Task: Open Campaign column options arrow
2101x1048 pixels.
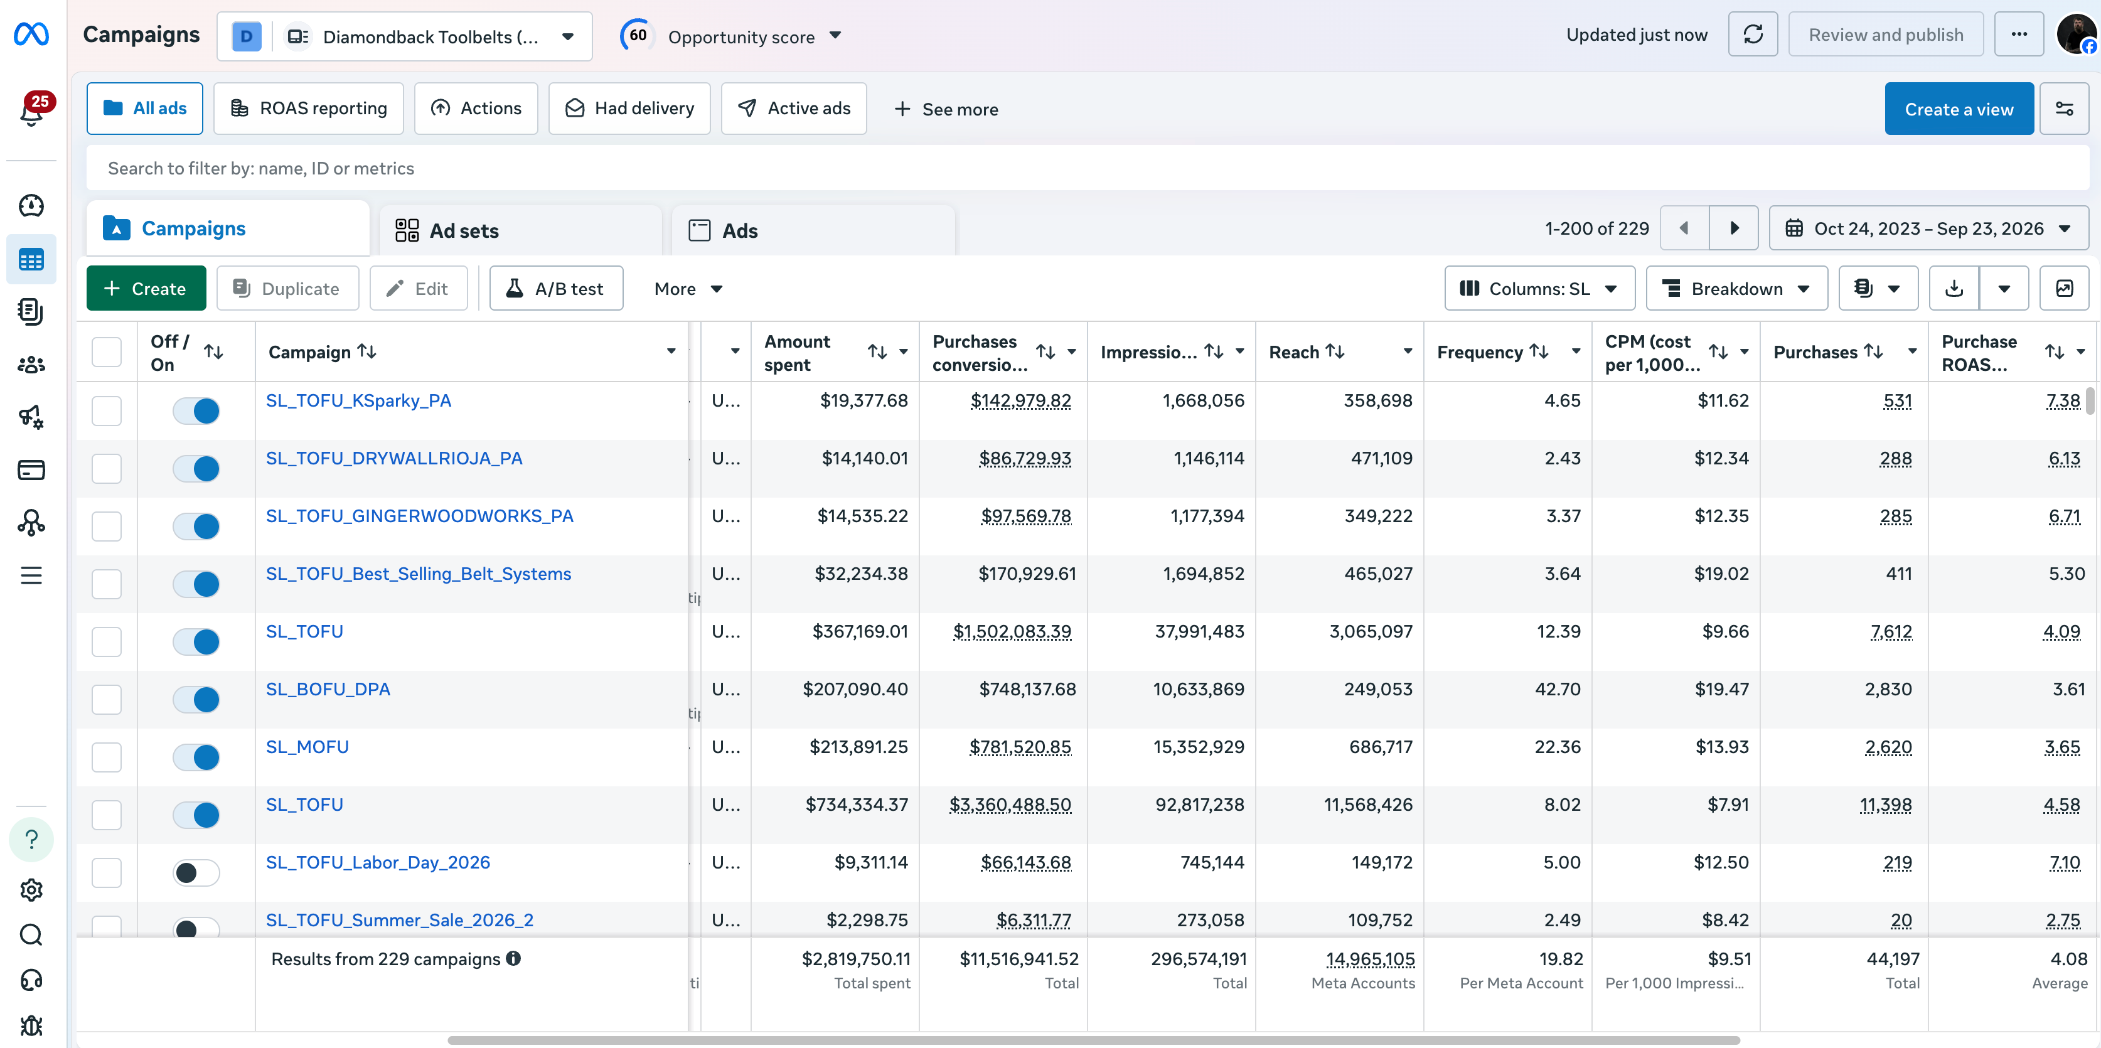Action: (671, 351)
